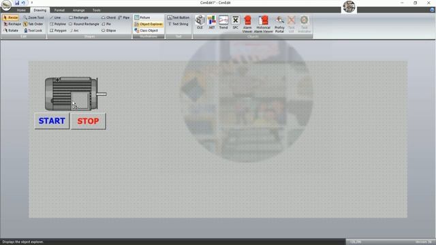Restore down the CimEdit window
Viewport: 436px width, 245px height.
tap(415, 3)
